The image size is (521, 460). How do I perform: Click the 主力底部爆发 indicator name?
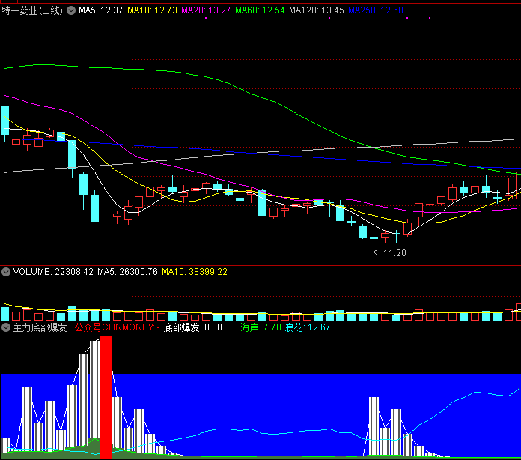pos(40,327)
